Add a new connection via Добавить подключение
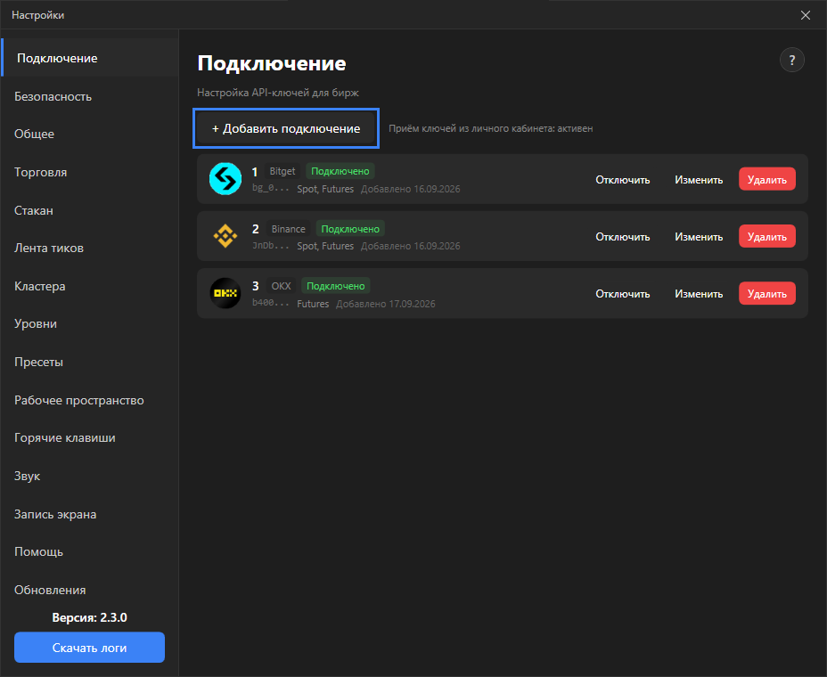827x677 pixels. coord(286,128)
